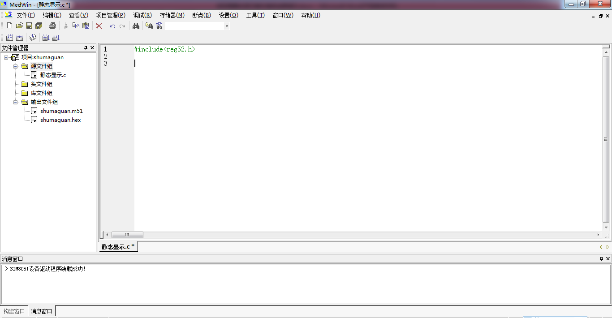612x318 pixels.
Task: Save all files with stacked floppy icon
Action: (39, 26)
